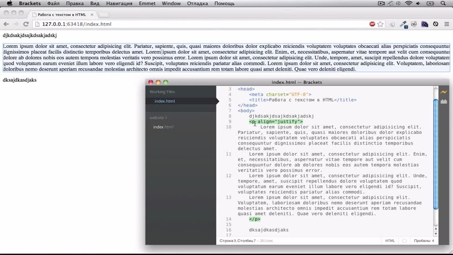The height and width of the screenshot is (255, 453).
Task: Click the meta charset line in editor
Action: click(280, 94)
